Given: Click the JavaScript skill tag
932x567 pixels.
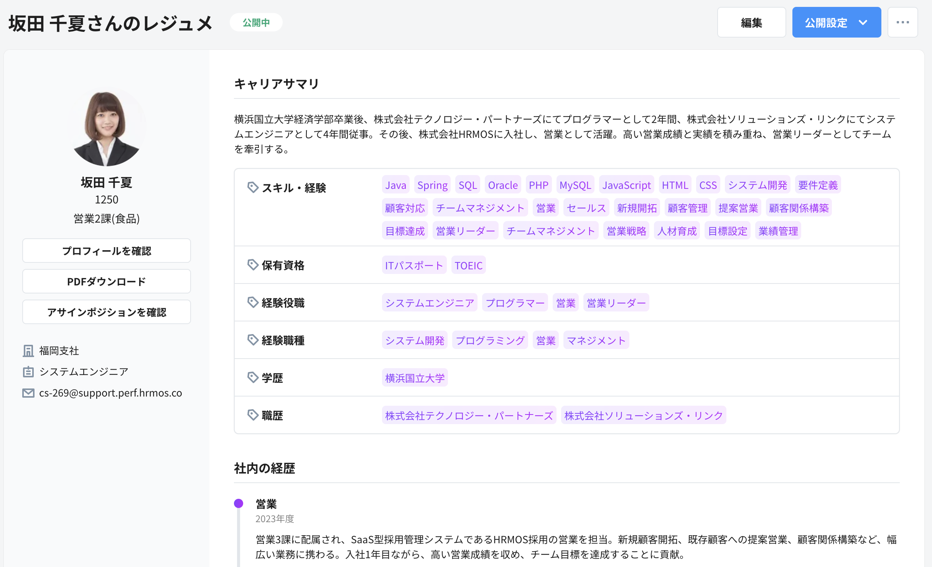Looking at the screenshot, I should point(626,185).
